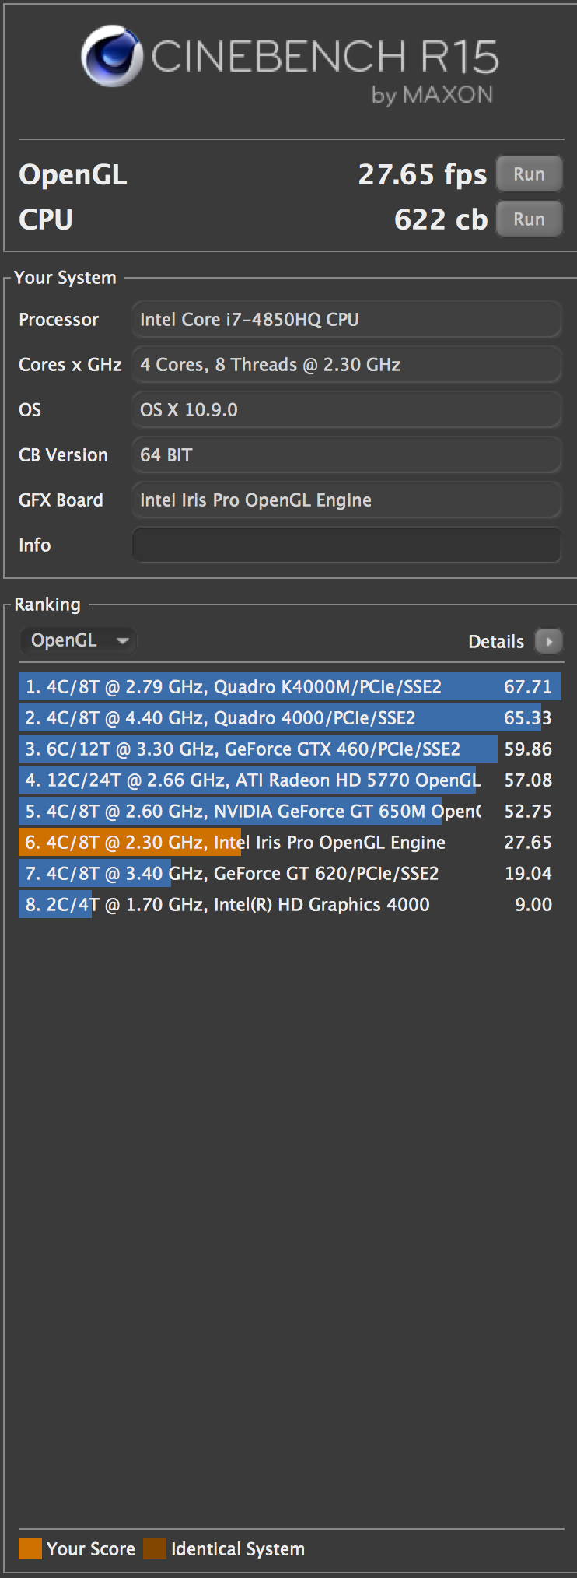Screen dimensions: 577x1578
Task: Click the Details label
Action: click(x=496, y=642)
